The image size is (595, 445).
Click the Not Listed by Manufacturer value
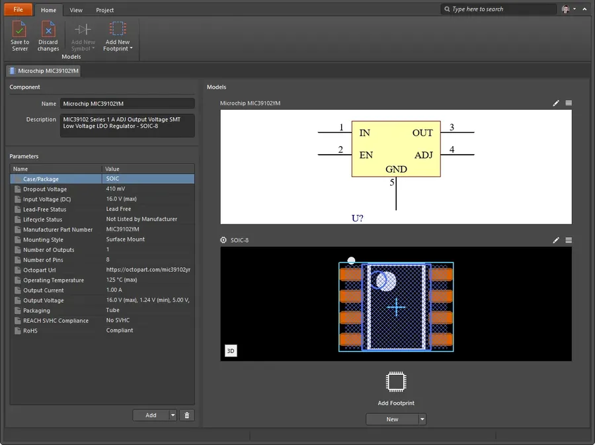pos(141,219)
